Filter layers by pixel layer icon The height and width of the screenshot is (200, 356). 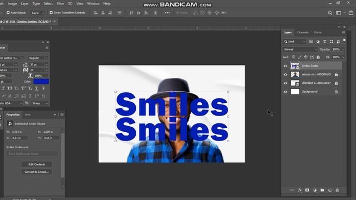pyautogui.click(x=311, y=42)
